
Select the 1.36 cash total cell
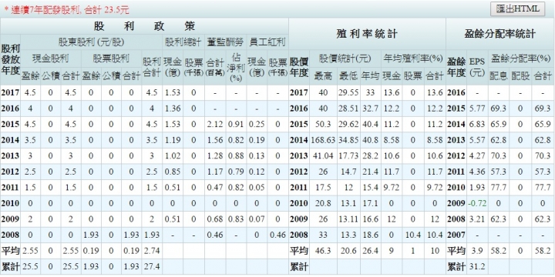point(173,108)
